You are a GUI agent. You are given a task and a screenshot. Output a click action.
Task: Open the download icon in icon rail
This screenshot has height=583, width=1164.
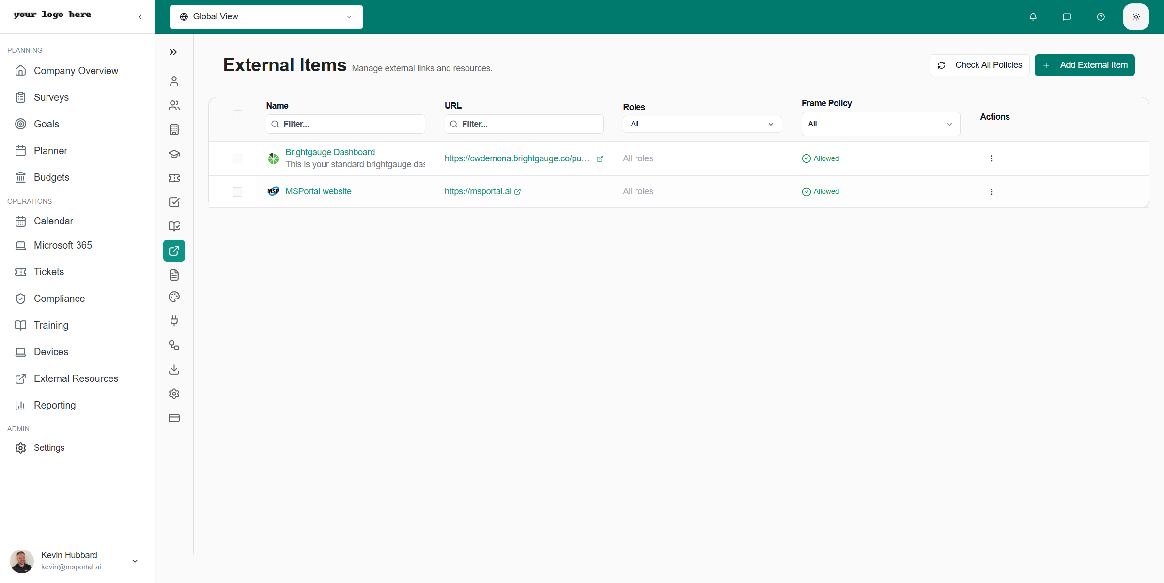point(174,370)
